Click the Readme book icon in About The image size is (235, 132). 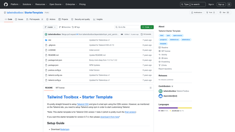160,48
